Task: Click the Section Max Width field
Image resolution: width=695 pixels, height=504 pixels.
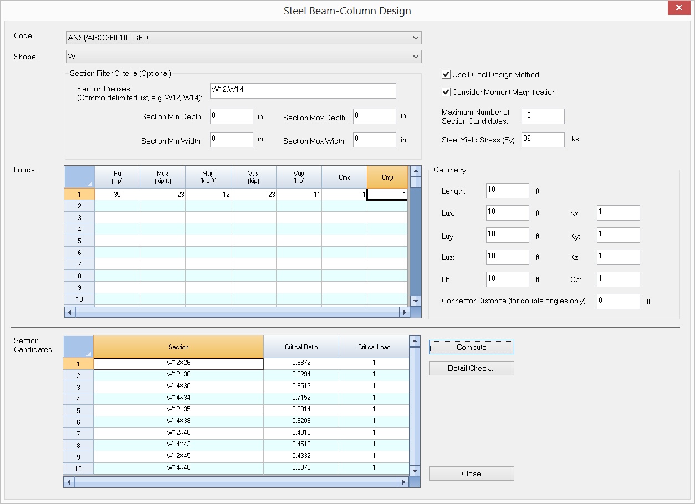Action: [x=375, y=140]
